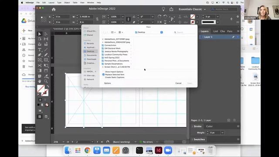
Task: Select the Line tool
Action: pyautogui.click(x=46, y=50)
